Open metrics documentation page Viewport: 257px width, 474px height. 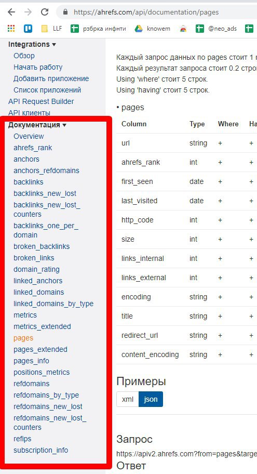pos(25,315)
